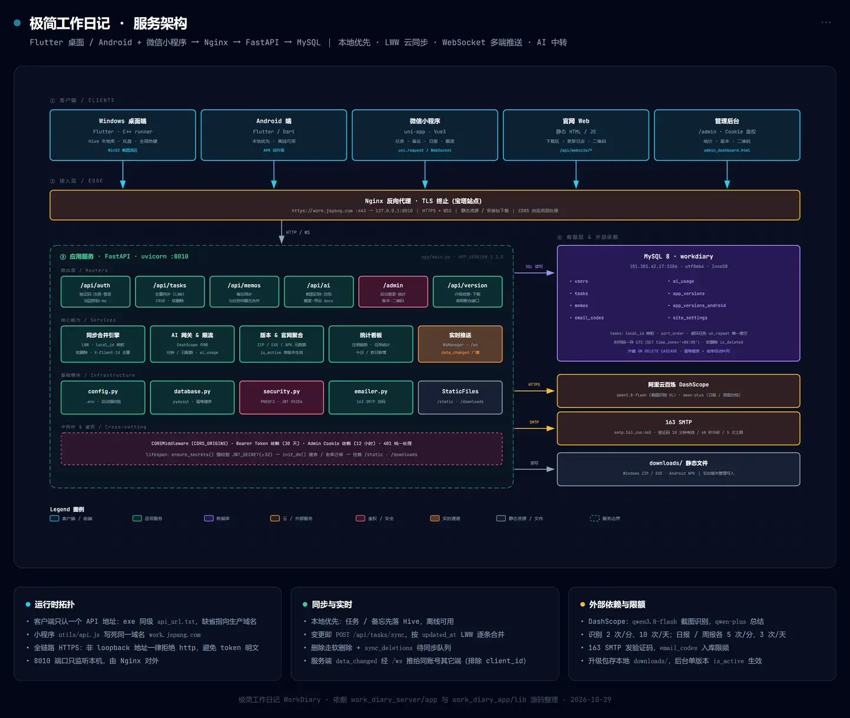This screenshot has height=718, width=850.
Task: Select the 163 SMTP external node
Action: point(679,428)
